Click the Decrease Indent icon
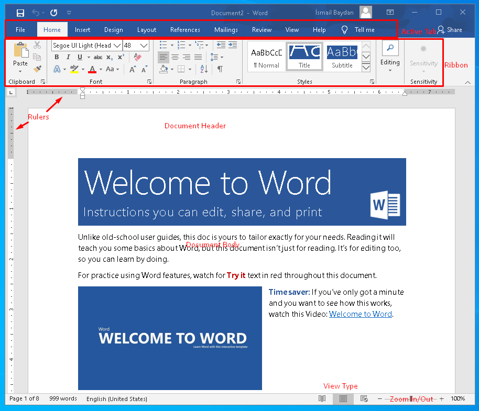 tap(221, 45)
